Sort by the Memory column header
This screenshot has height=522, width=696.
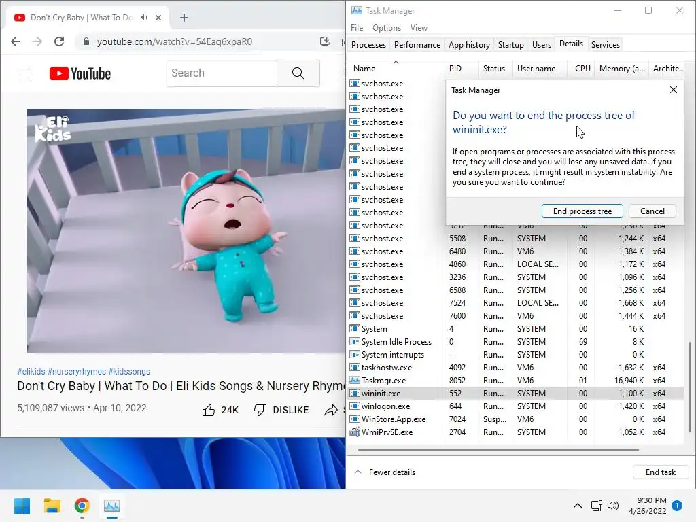point(621,69)
